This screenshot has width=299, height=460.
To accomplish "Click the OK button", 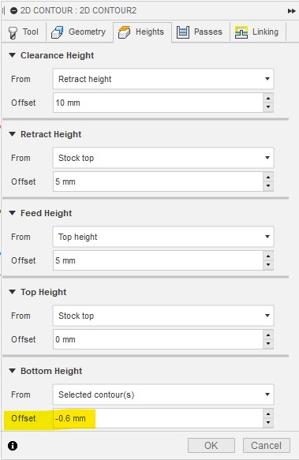I will tap(211, 446).
